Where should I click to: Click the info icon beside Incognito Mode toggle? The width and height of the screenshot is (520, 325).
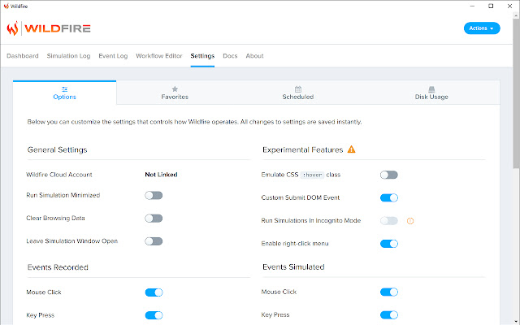click(x=410, y=220)
